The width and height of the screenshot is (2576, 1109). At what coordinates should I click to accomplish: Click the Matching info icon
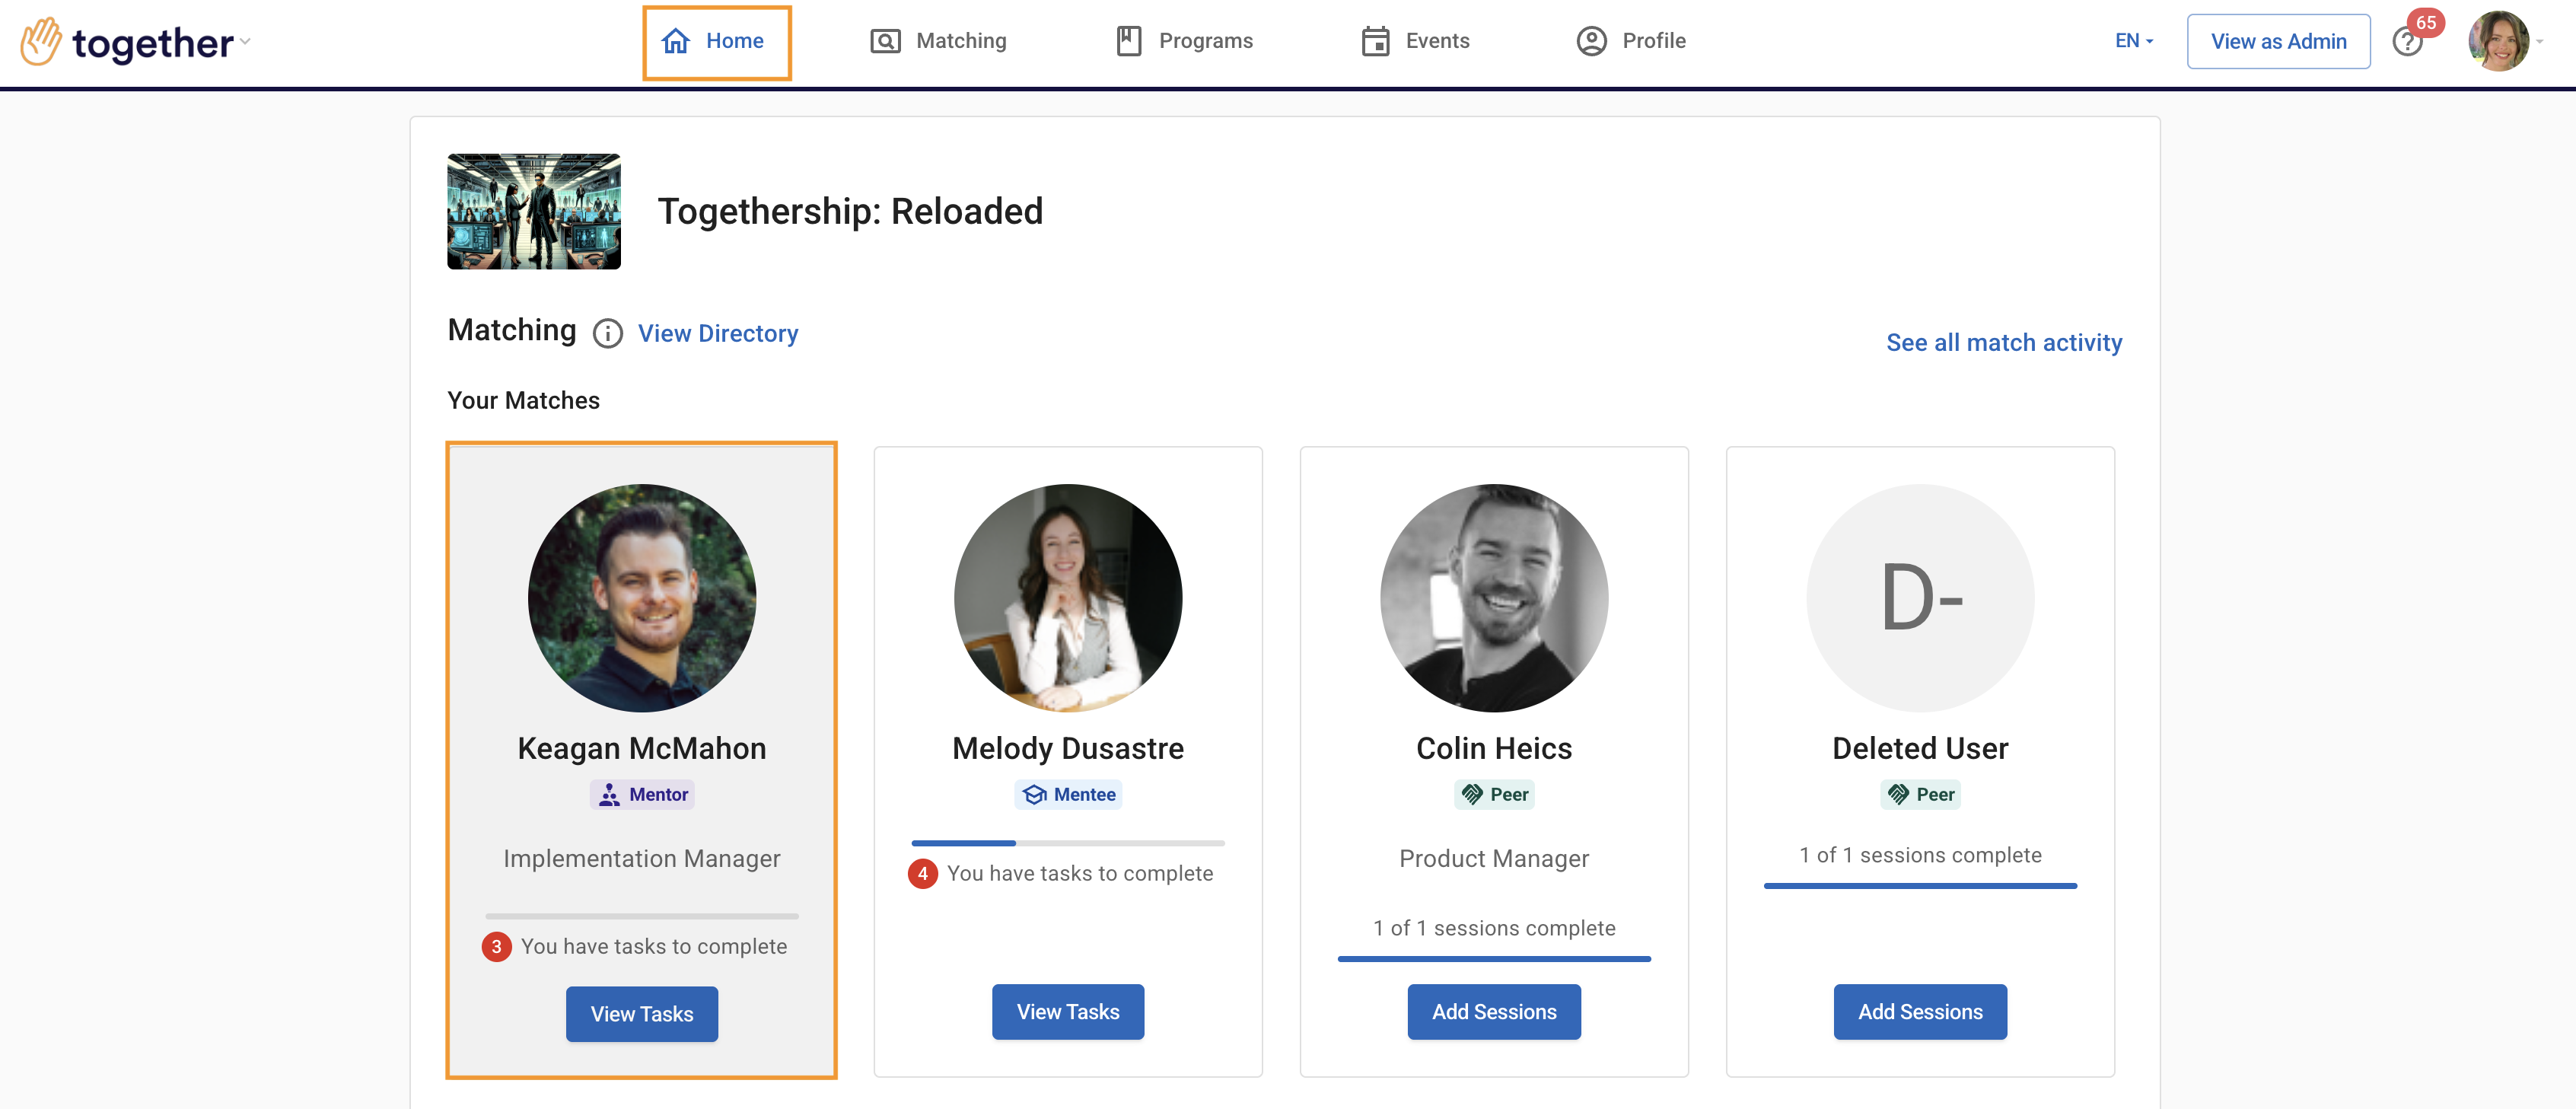tap(607, 333)
